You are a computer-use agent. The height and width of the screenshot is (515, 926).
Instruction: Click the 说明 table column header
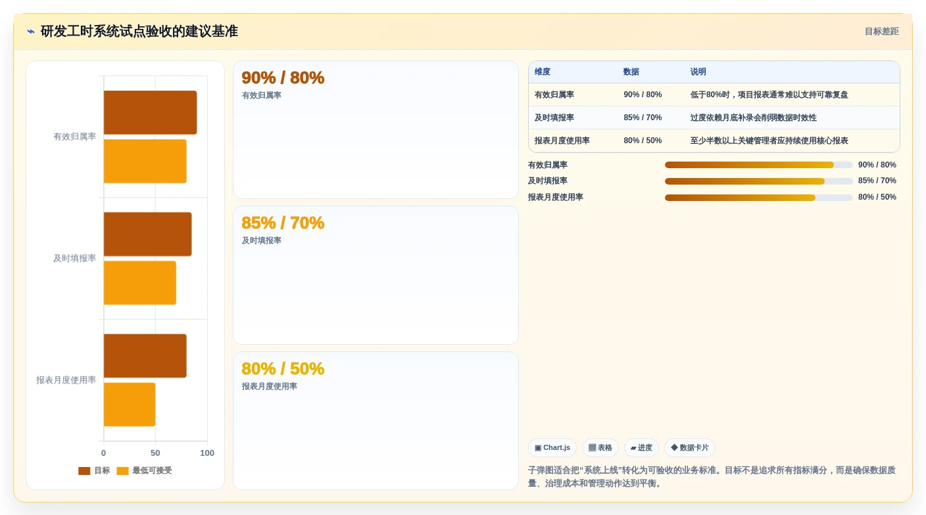click(x=698, y=72)
